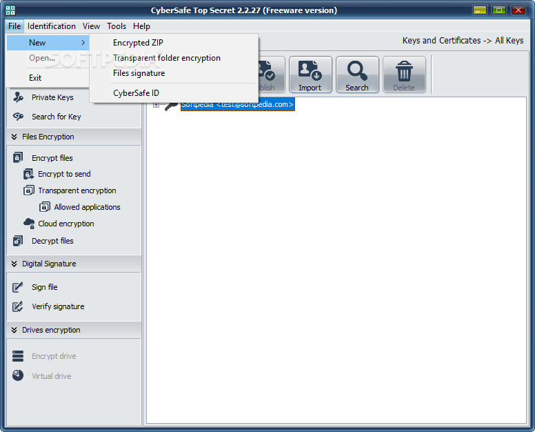The image size is (535, 432).
Task: Click the CyberSafe application icon in title bar
Action: 10,10
